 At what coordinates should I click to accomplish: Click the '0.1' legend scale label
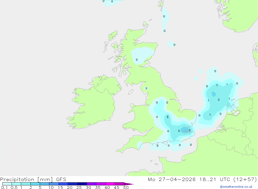4,187
